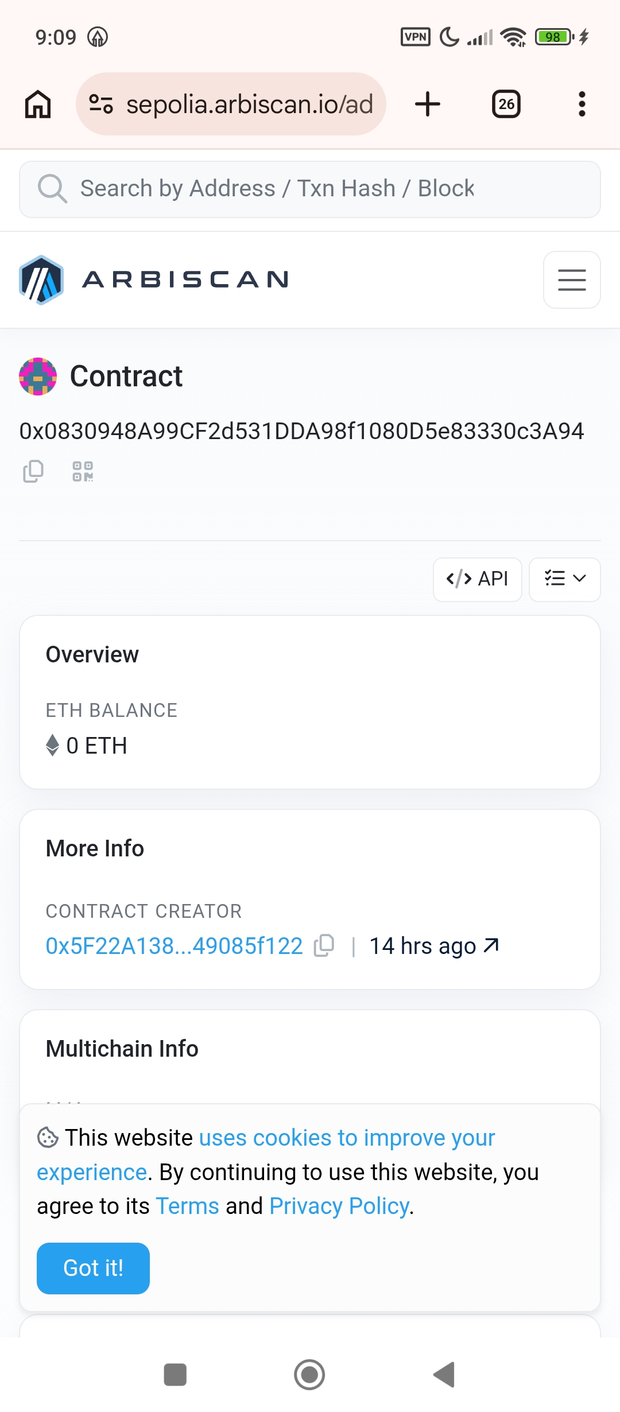
Task: Open creator address 0x5F22A138...49085f122
Action: tap(174, 946)
